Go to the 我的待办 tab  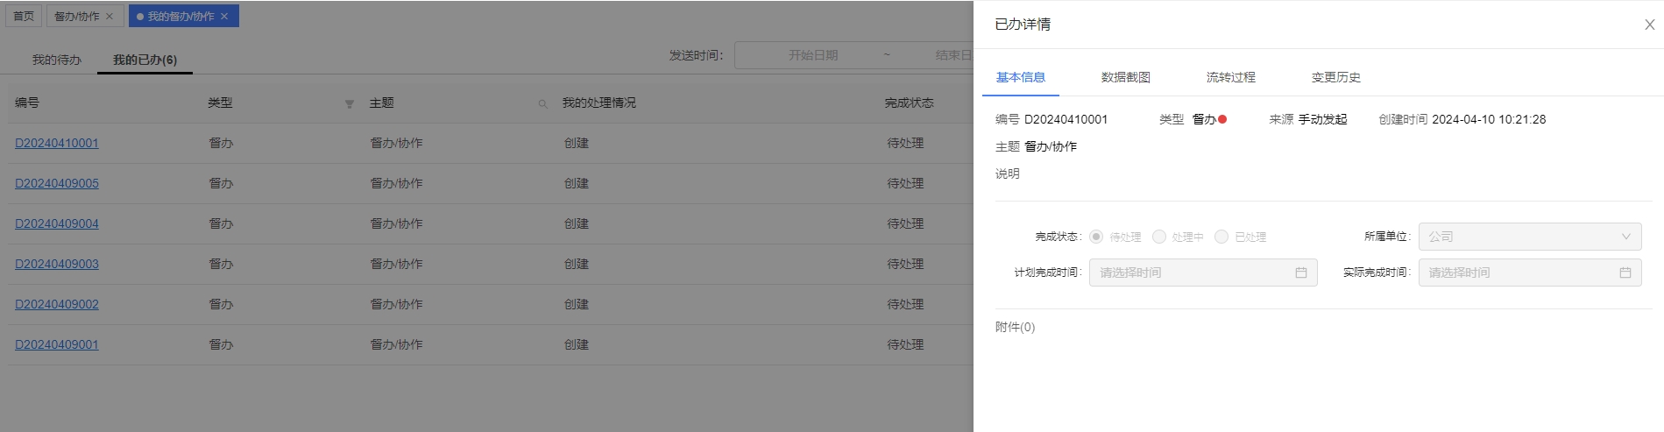pos(57,60)
